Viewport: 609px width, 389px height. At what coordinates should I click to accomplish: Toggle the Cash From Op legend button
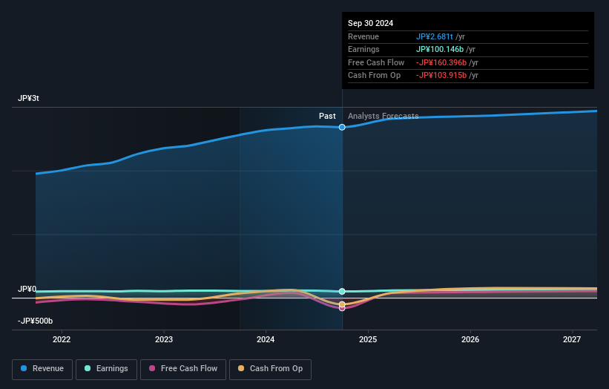270,369
